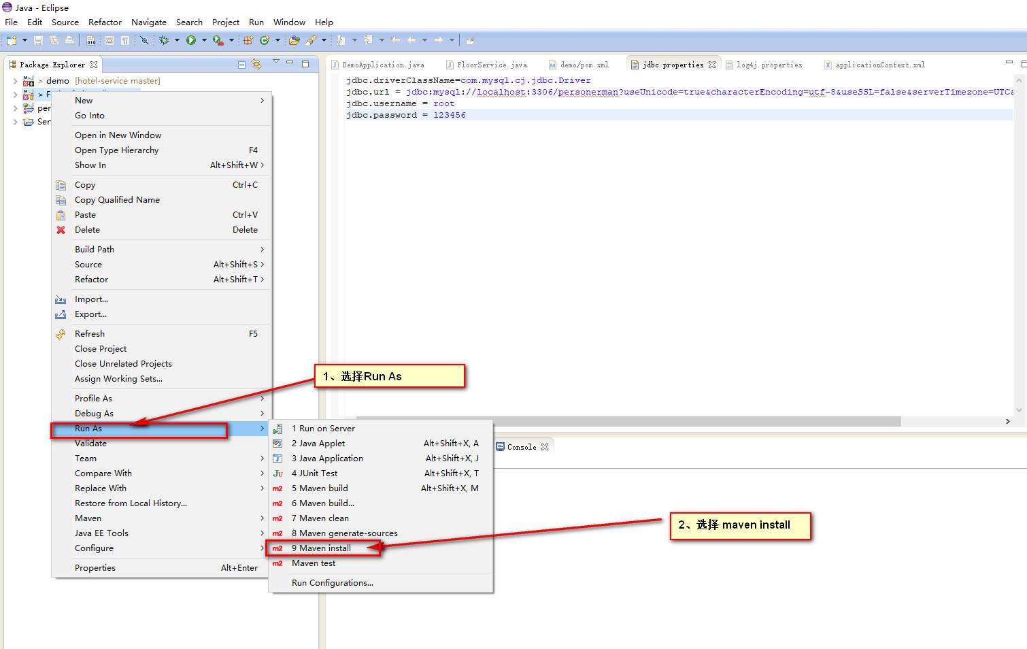Image resolution: width=1027 pixels, height=649 pixels.
Task: Click editor vertical scrollbar down arrow
Action: [x=1019, y=410]
